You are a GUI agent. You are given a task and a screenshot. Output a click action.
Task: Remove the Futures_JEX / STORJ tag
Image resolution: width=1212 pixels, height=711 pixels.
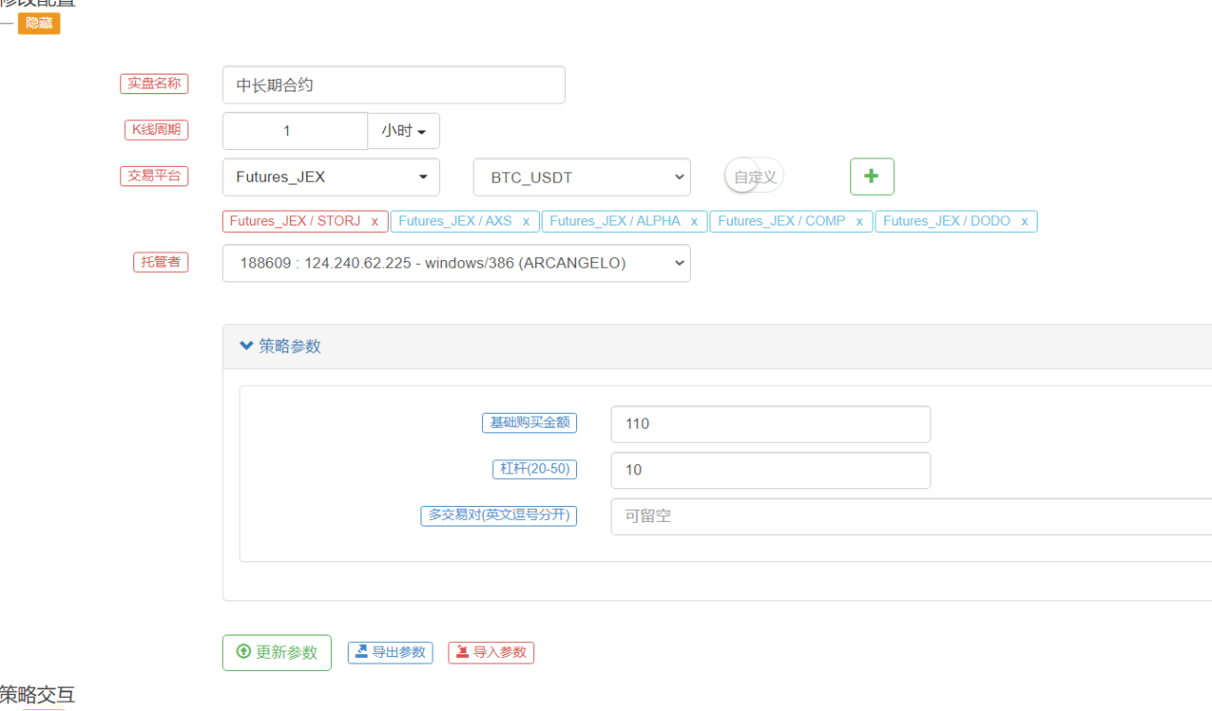(375, 221)
